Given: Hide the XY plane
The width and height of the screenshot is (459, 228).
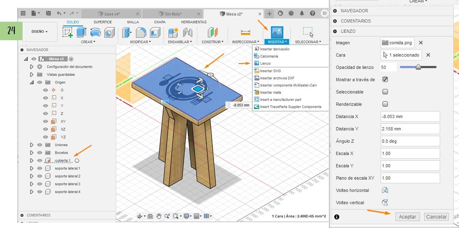Looking at the screenshot, I should (46, 121).
